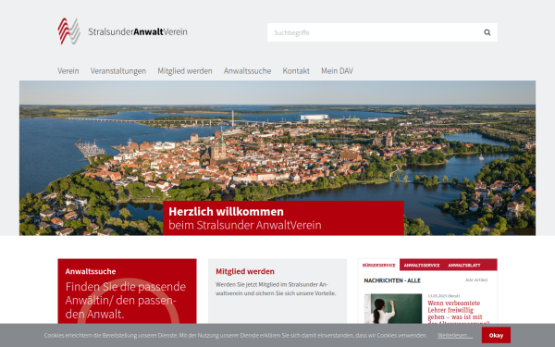Switch to the Bürgerservice tab
555x347 pixels.
click(378, 265)
